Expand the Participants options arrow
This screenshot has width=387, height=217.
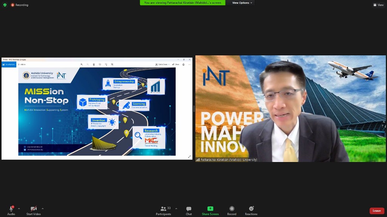pos(176,208)
